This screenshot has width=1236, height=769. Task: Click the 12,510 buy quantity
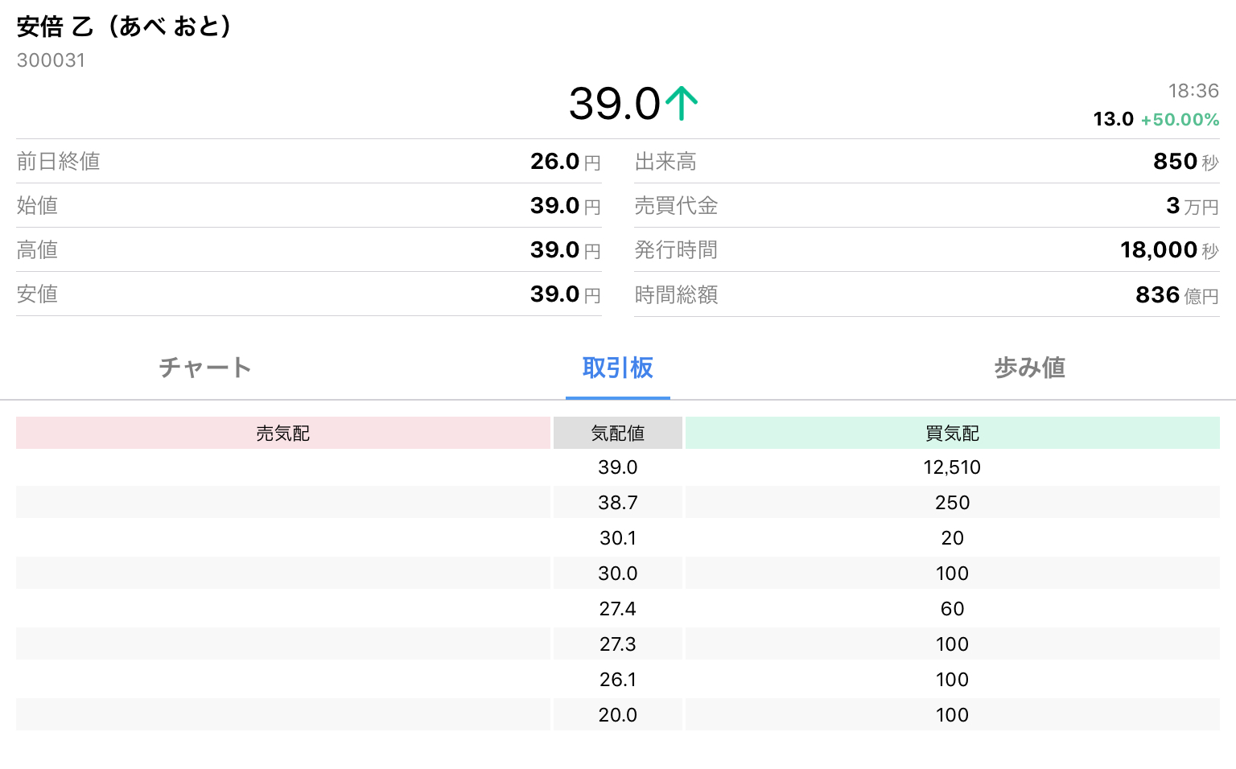coord(952,467)
